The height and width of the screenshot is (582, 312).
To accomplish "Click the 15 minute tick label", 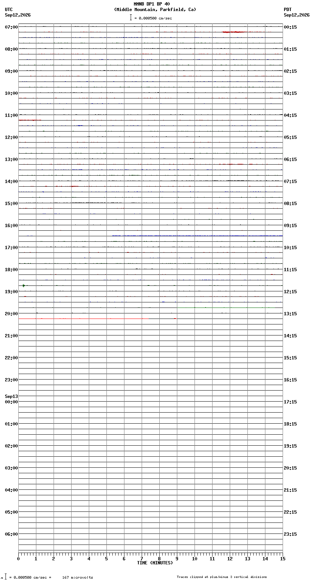I will coord(283,559).
